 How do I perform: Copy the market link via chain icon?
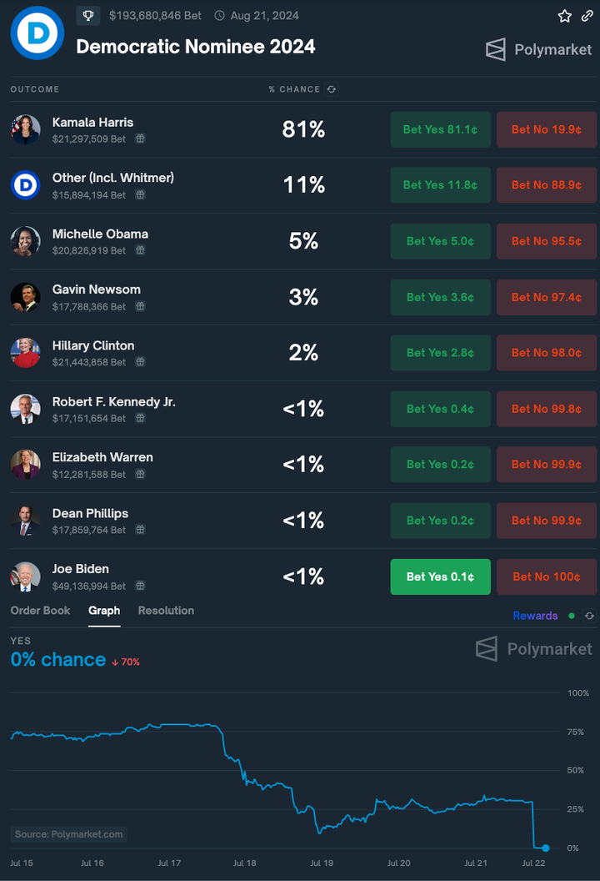tap(587, 16)
